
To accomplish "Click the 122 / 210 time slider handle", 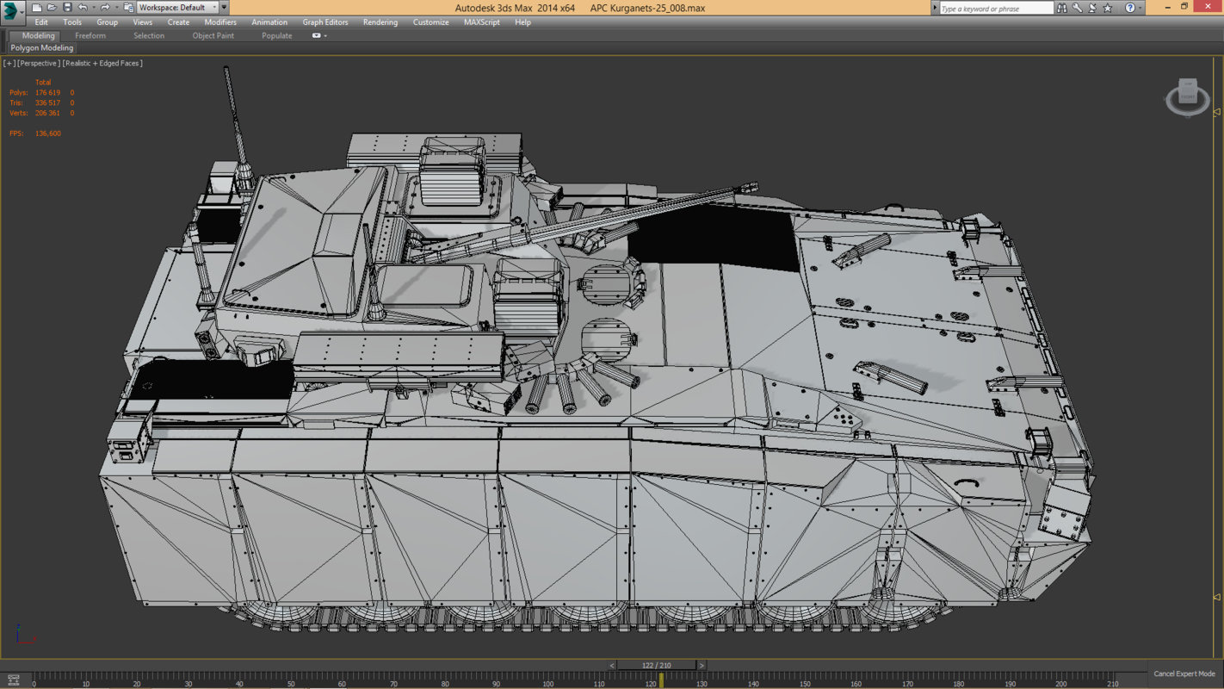I will click(656, 666).
